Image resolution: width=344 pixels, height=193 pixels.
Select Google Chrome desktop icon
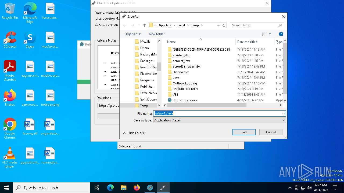(10, 129)
